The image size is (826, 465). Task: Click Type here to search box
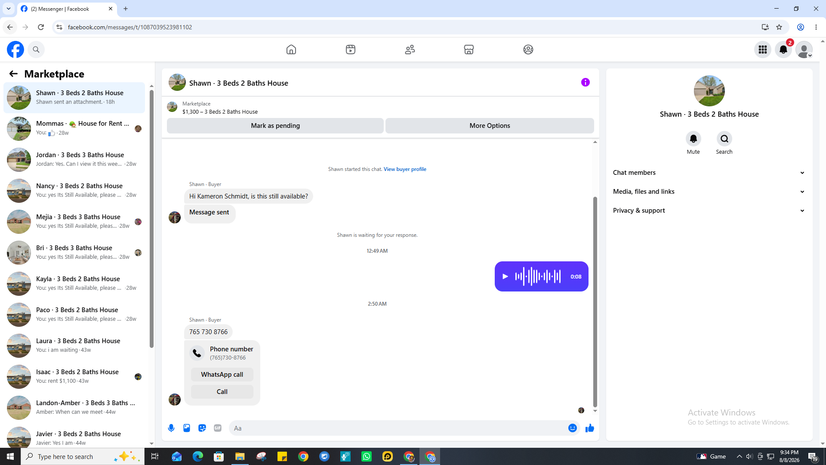83,456
